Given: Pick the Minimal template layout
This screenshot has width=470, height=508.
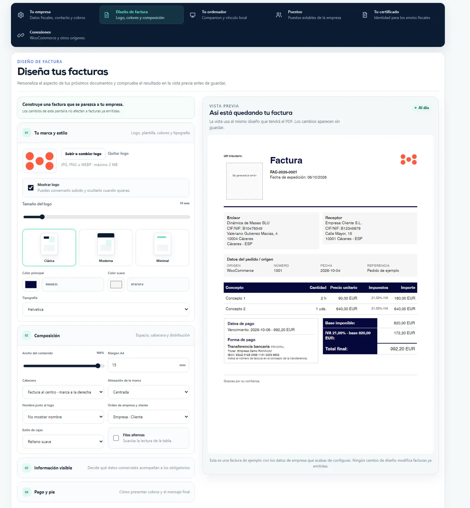Looking at the screenshot, I should [x=162, y=247].
